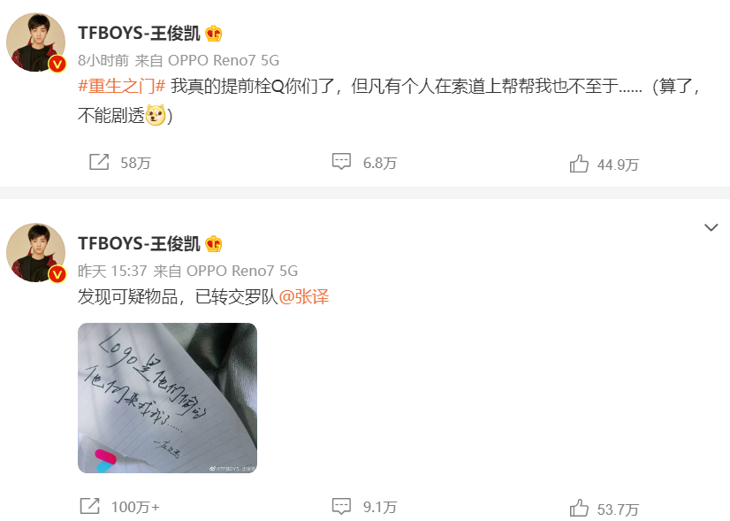
Task: Click the crown badge beside second username
Action: coord(214,244)
